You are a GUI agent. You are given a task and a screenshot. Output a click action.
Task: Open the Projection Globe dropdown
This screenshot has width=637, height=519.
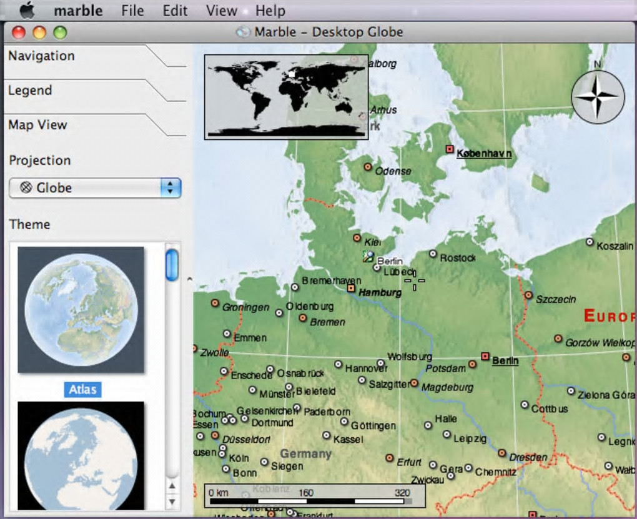point(95,188)
